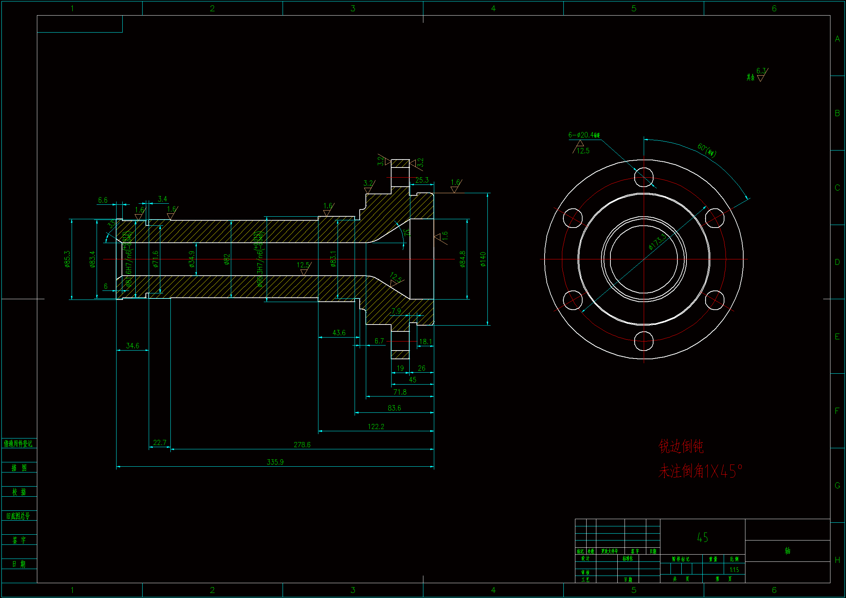Click the ø173.3 bolt circle dimension
The width and height of the screenshot is (846, 598).
pyautogui.click(x=657, y=241)
